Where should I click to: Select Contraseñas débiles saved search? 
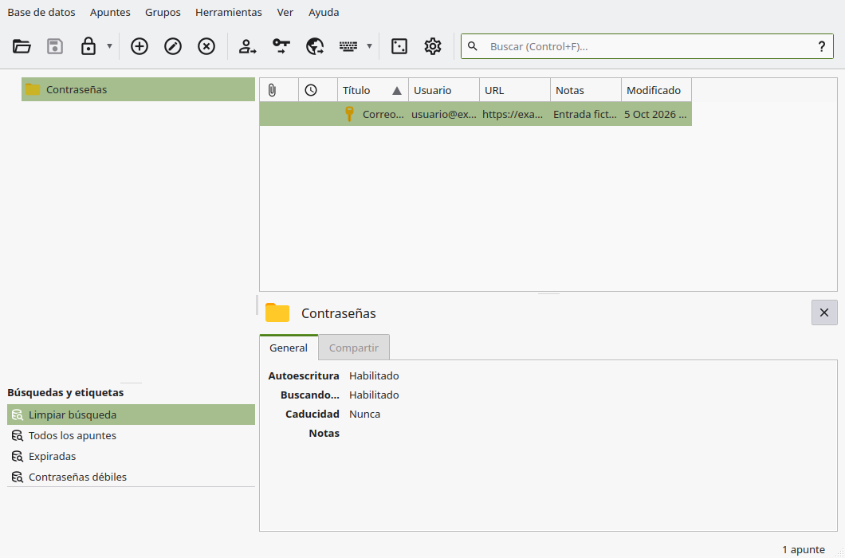pyautogui.click(x=131, y=477)
